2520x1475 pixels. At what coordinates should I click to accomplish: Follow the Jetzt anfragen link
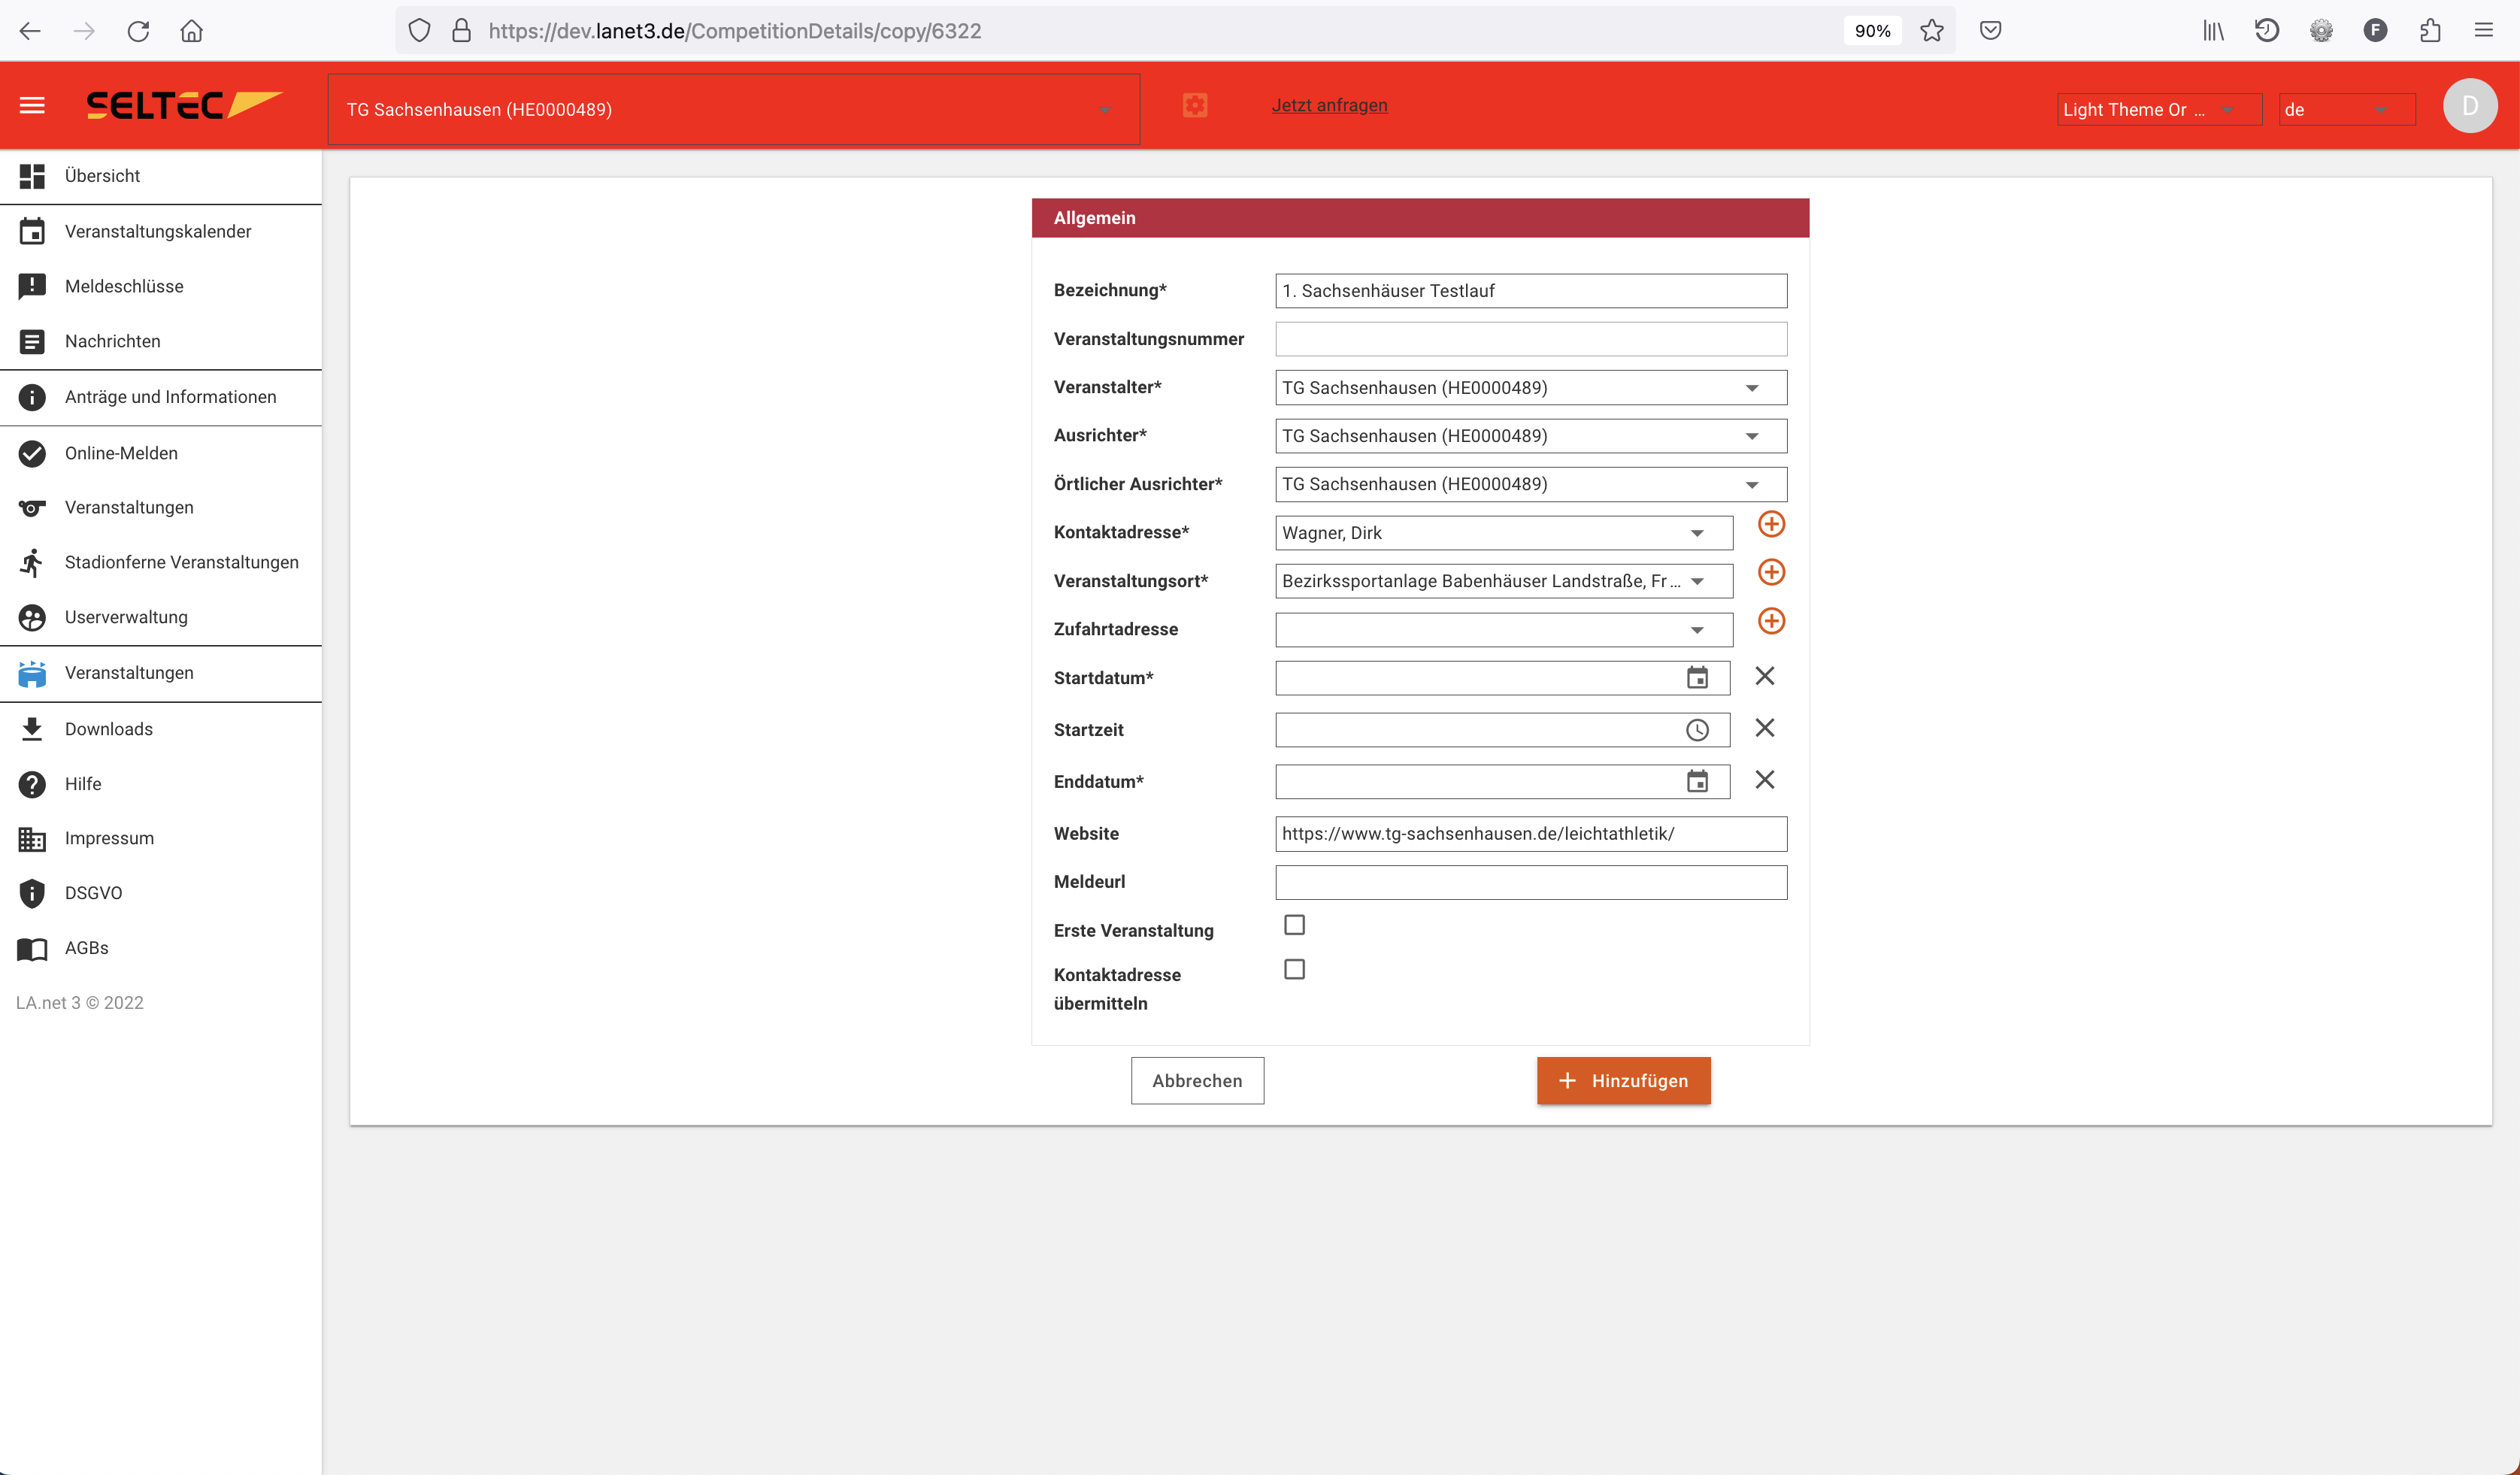(1329, 105)
